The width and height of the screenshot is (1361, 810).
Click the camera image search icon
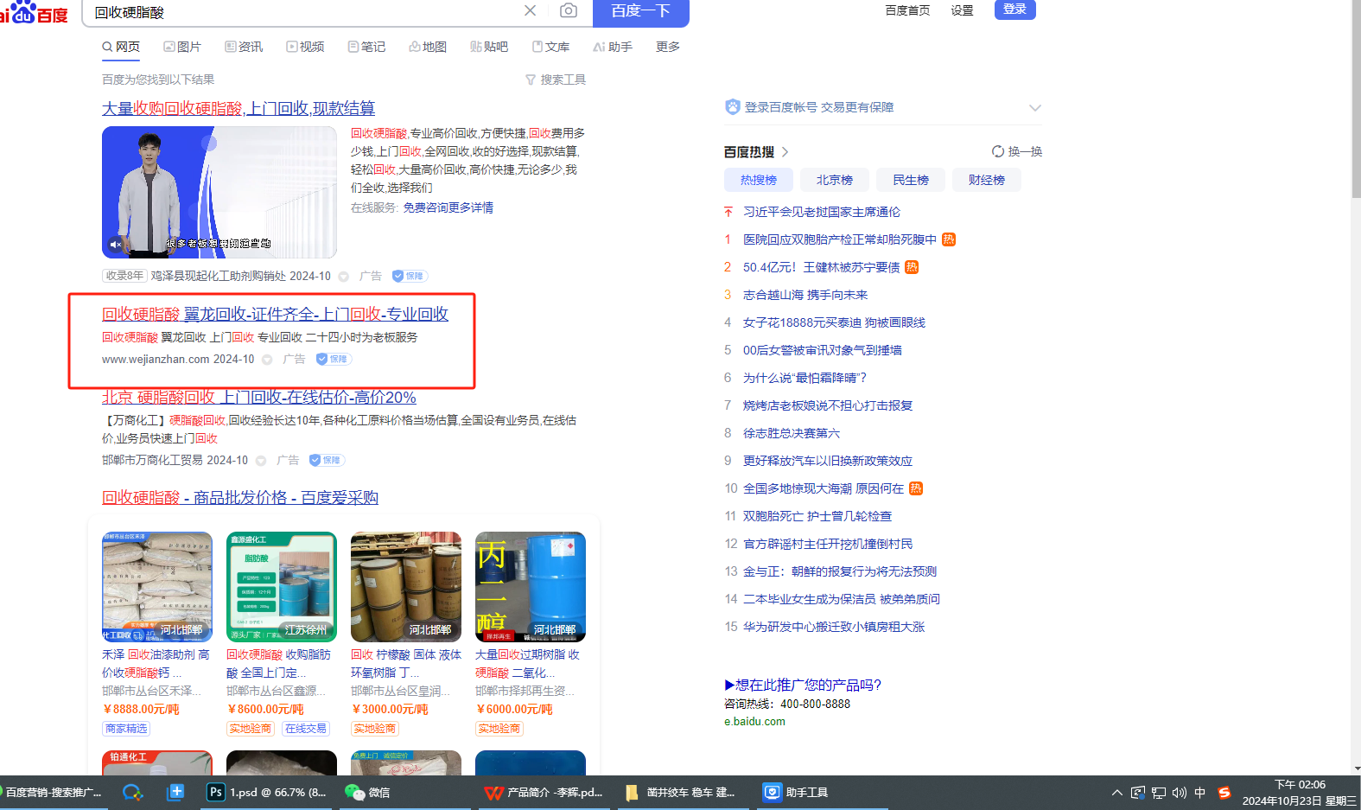tap(568, 11)
